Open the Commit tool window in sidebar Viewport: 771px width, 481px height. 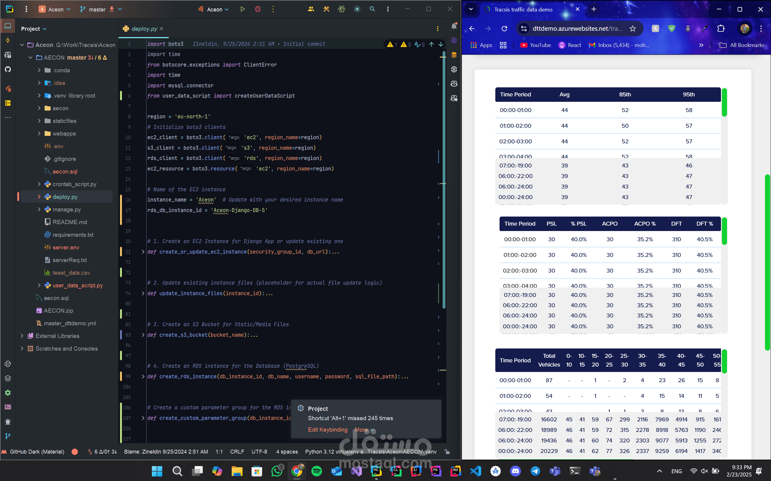click(x=8, y=40)
